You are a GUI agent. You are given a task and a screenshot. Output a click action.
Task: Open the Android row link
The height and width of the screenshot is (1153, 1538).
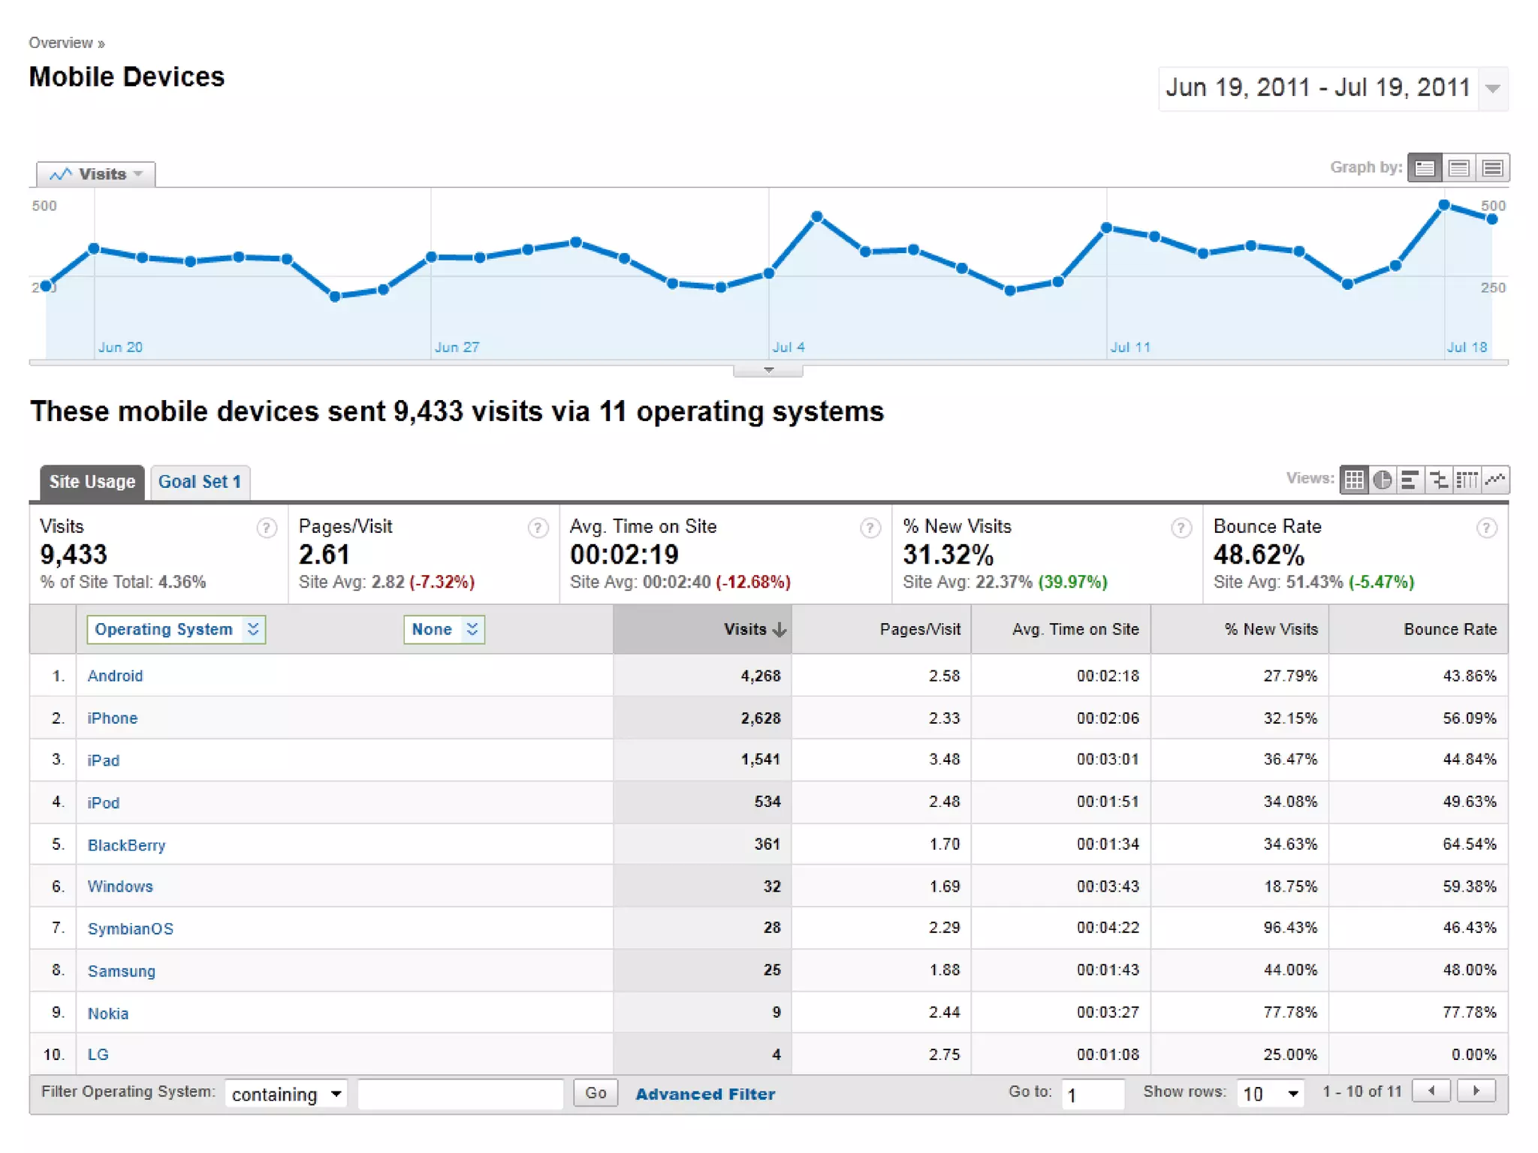(x=115, y=676)
